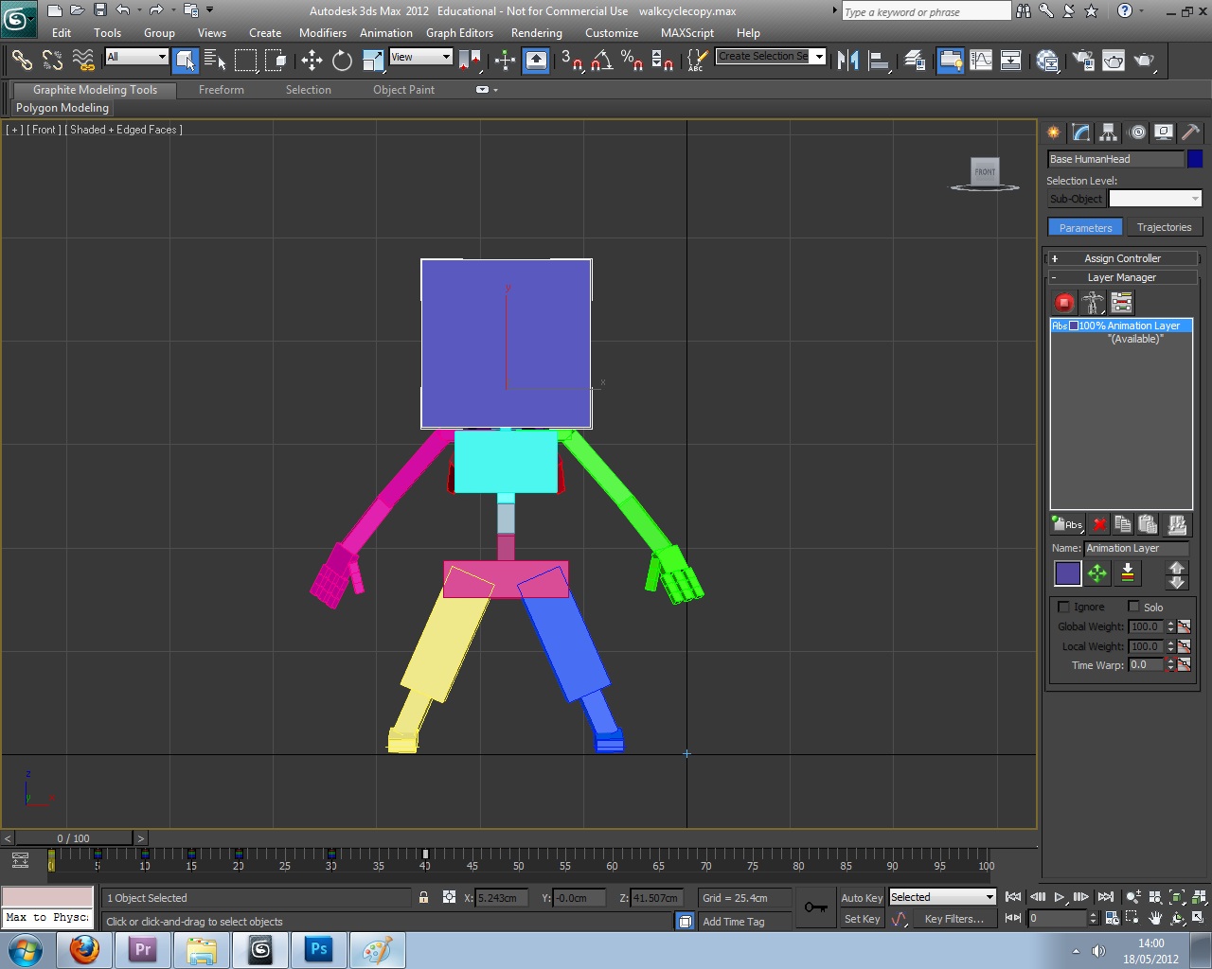This screenshot has width=1212, height=969.
Task: Open Key Filters dialog
Action: 954,919
